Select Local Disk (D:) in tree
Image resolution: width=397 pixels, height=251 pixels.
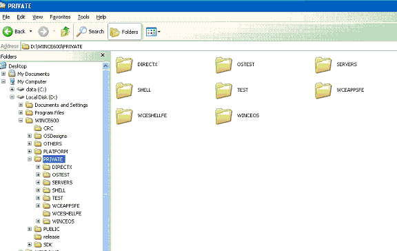[x=42, y=97]
